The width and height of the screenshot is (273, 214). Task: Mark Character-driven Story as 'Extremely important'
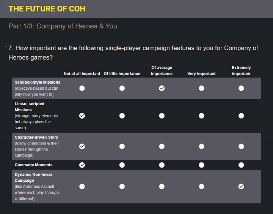coord(241,146)
